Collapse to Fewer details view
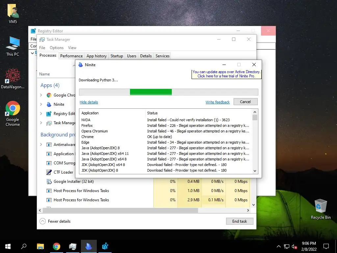The image size is (337, 253). coord(55,221)
